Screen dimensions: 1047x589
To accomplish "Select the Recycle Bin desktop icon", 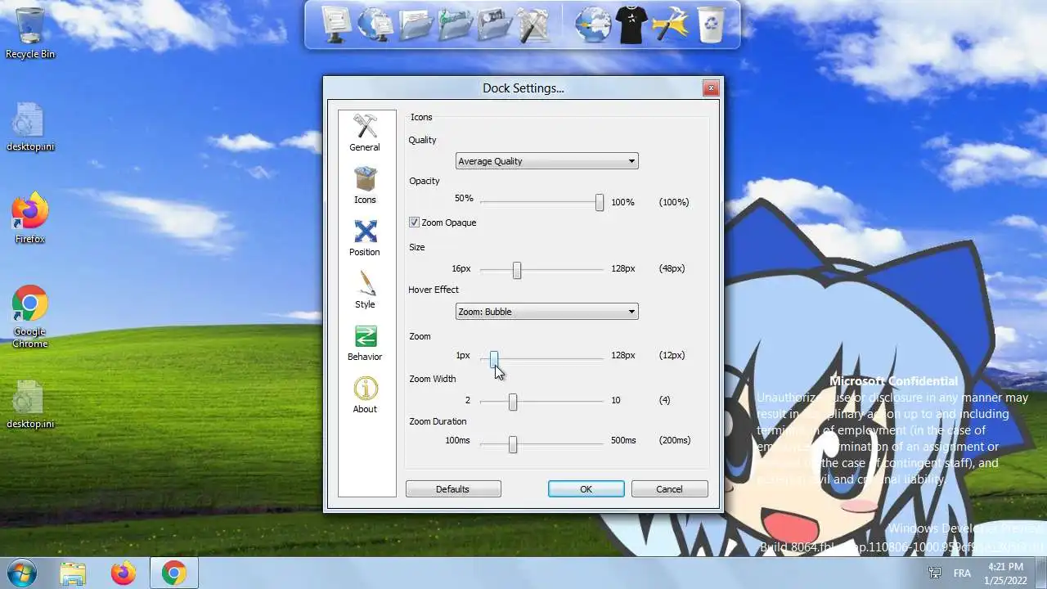I will [x=30, y=34].
